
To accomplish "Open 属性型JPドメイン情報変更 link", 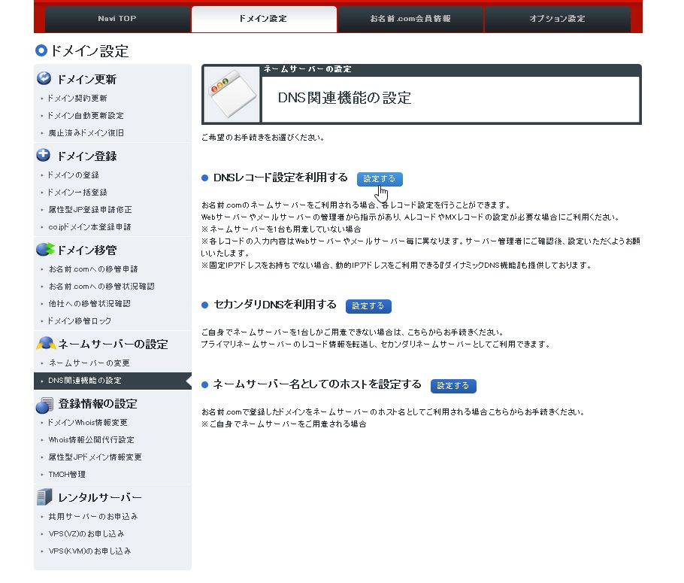I will [x=95, y=457].
